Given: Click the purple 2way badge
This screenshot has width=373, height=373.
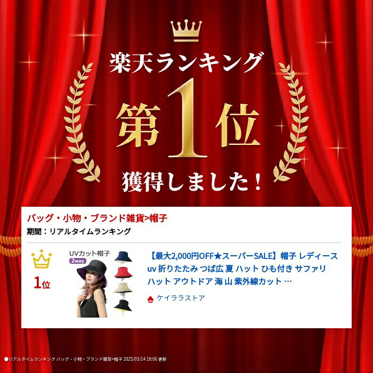Looking at the screenshot, I should pos(78,261).
